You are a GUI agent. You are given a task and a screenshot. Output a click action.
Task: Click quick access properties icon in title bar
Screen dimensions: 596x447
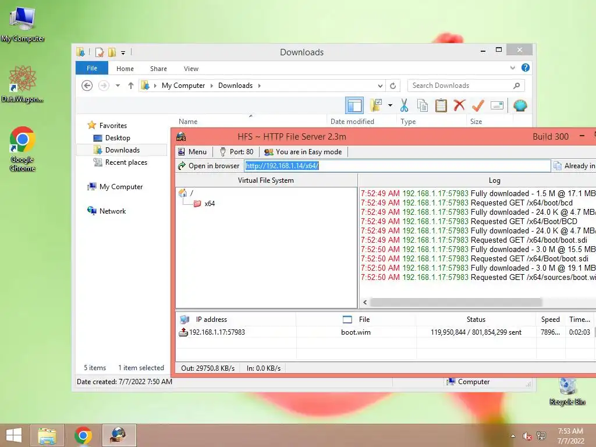pos(100,52)
